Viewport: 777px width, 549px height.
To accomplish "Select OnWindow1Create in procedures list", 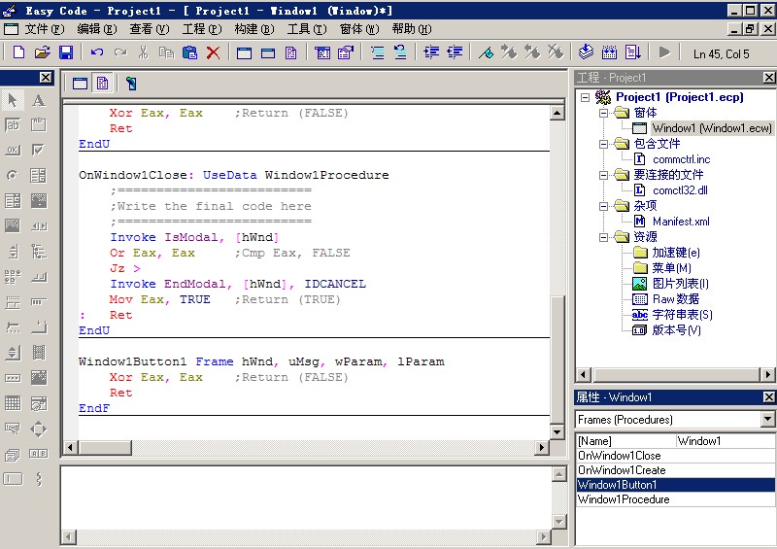I will [x=622, y=470].
